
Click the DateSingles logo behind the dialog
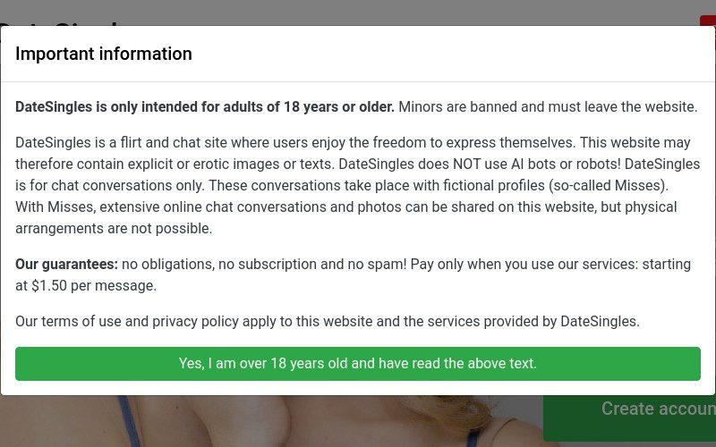[59, 22]
